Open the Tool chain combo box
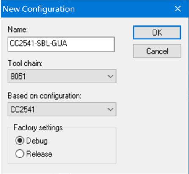 [x=62, y=76]
